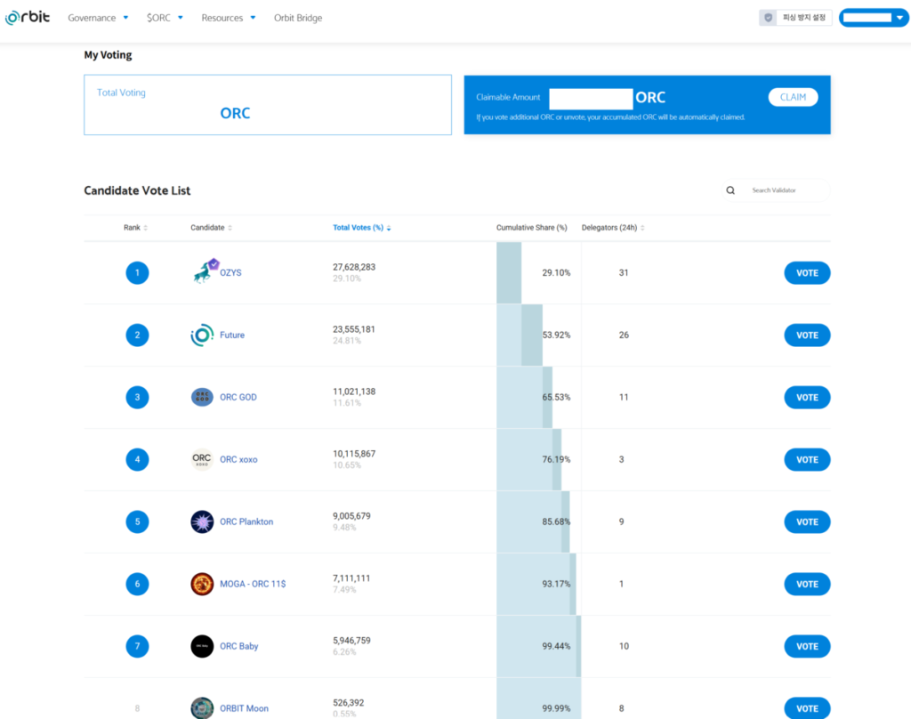Viewport: 911px width, 719px height.
Task: Click the MOGA - ORC 11$ logo
Action: pos(202,584)
